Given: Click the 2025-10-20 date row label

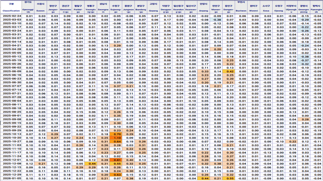Looking at the screenshot, I should click(11, 138).
